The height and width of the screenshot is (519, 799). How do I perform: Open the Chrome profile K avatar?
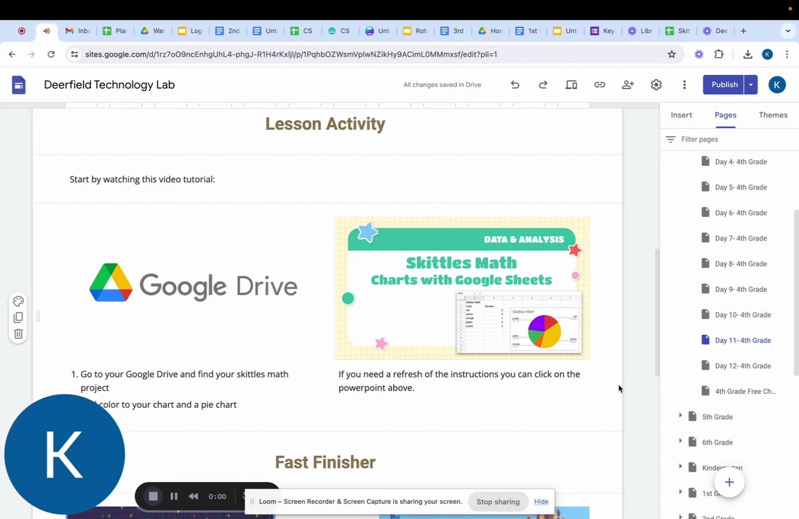pos(767,54)
